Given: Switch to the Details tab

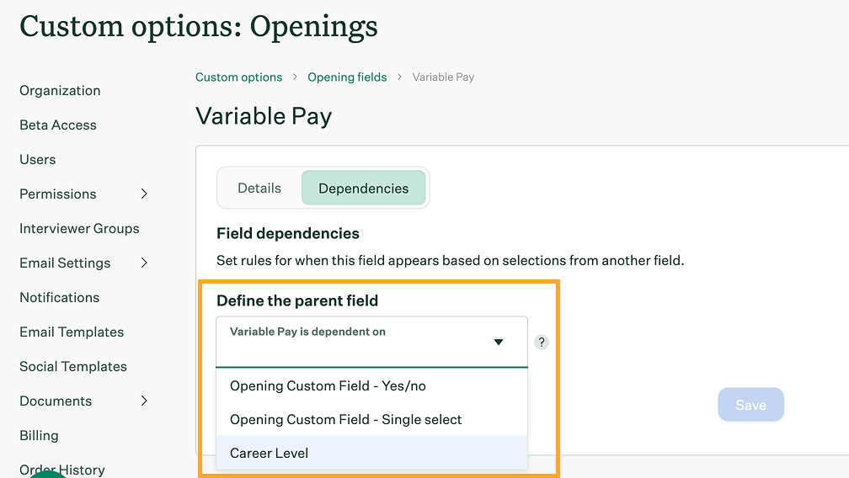Looking at the screenshot, I should [x=259, y=189].
